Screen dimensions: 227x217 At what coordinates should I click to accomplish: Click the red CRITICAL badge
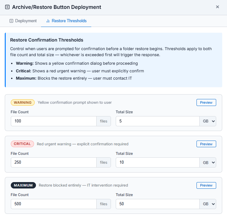click(x=22, y=144)
